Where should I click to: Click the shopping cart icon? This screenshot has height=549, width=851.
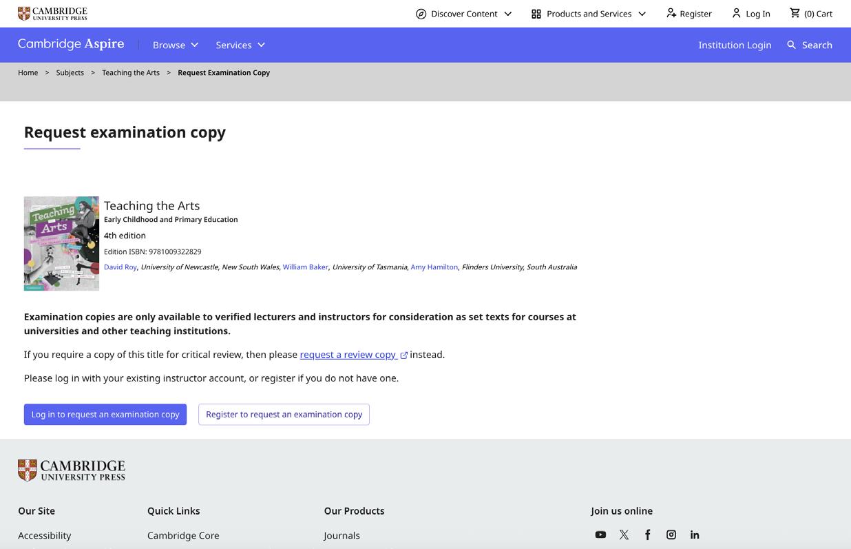pos(795,13)
